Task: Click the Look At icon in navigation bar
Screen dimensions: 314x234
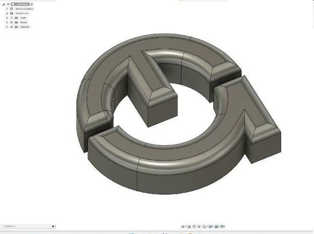Action: click(189, 226)
